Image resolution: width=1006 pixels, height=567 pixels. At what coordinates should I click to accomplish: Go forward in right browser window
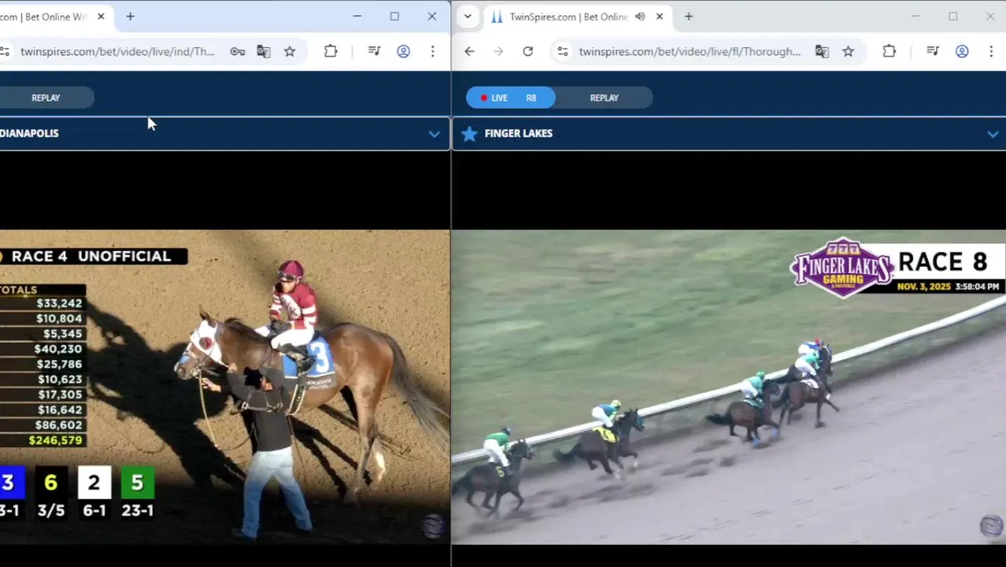tap(498, 51)
